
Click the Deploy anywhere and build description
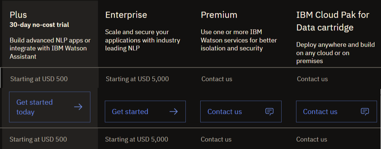click(335, 53)
